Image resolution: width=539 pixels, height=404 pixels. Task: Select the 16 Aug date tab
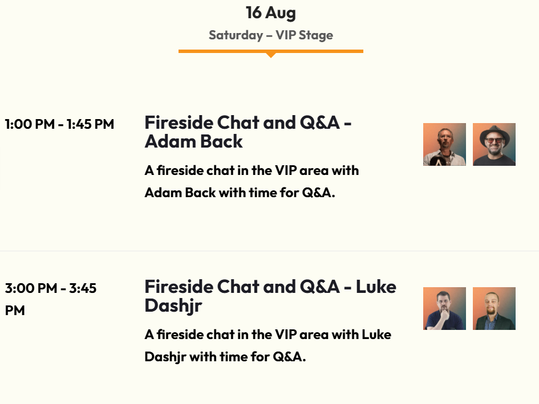tap(270, 13)
